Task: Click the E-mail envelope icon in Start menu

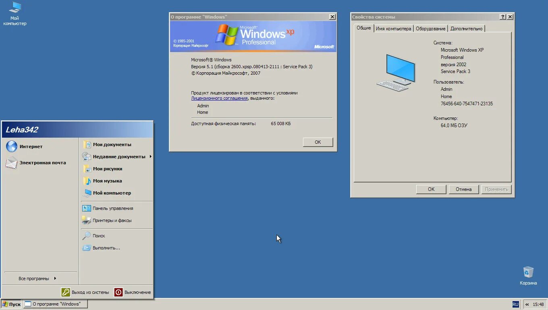Action: (12, 163)
